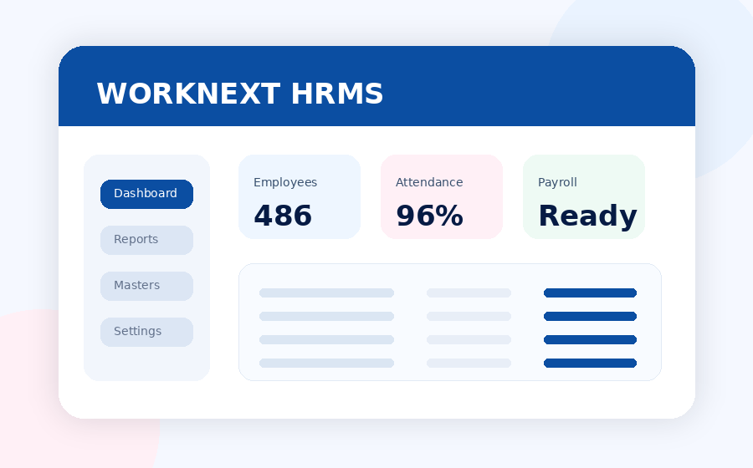Select the Payroll Ready card
The height and width of the screenshot is (468, 753).
583,196
